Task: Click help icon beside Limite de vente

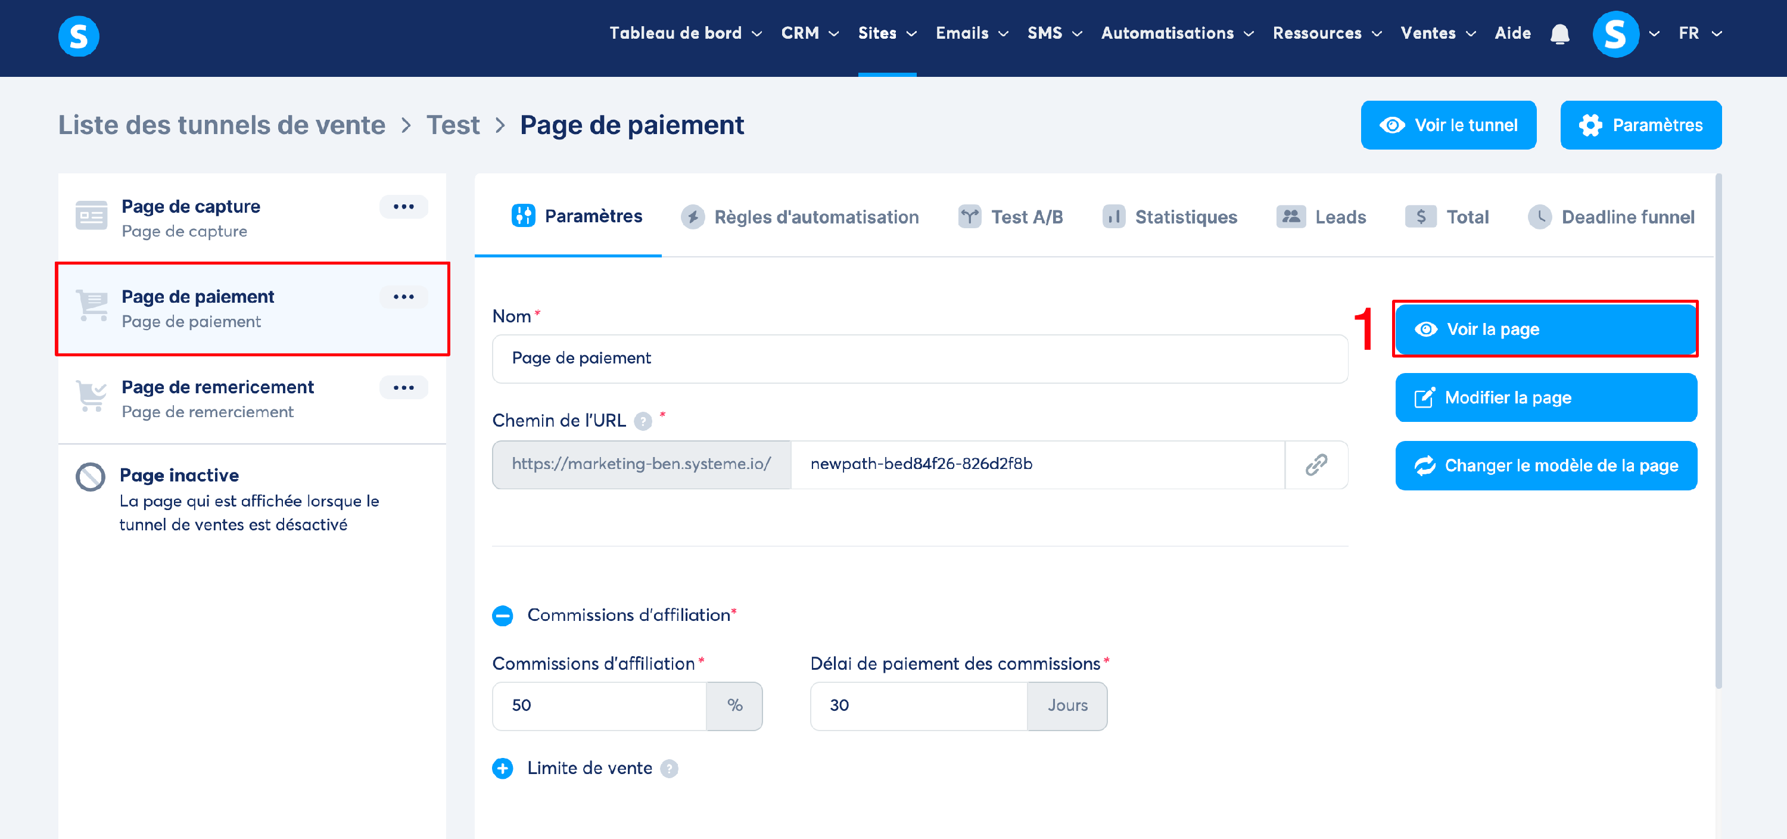Action: point(669,768)
